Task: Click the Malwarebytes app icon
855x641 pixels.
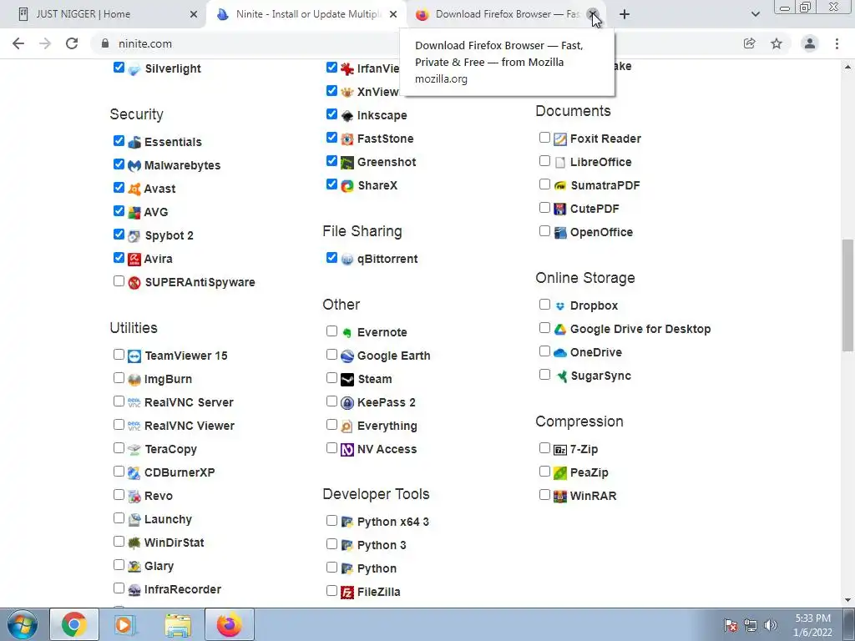Action: tap(134, 165)
